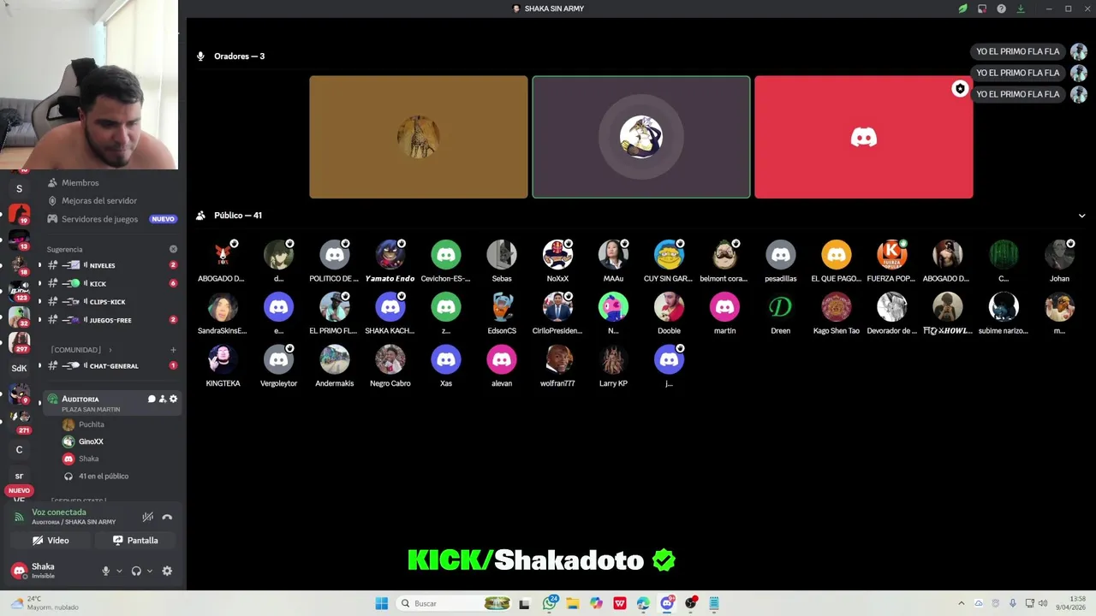Click the moderator shield badge on red tile
The image size is (1096, 616).
[x=960, y=89]
